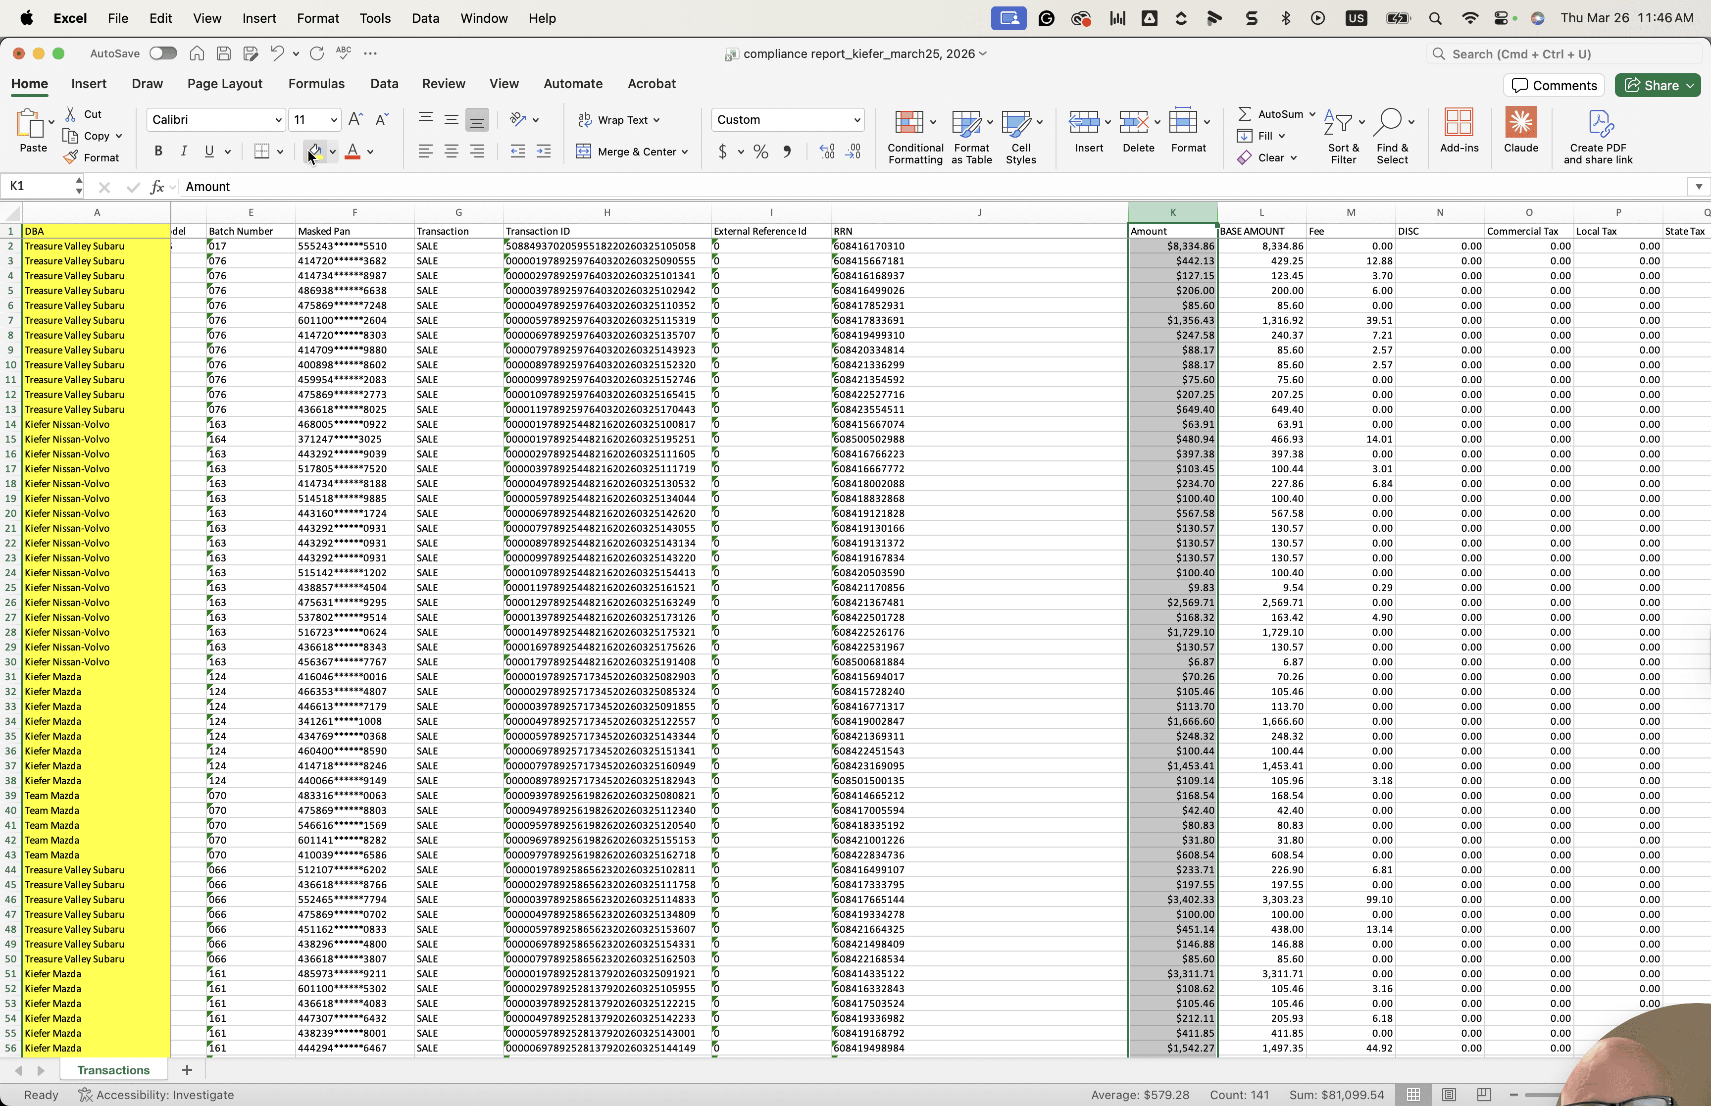Open Conditional Formatting
Viewport: 1711px width, 1106px height.
915,137
